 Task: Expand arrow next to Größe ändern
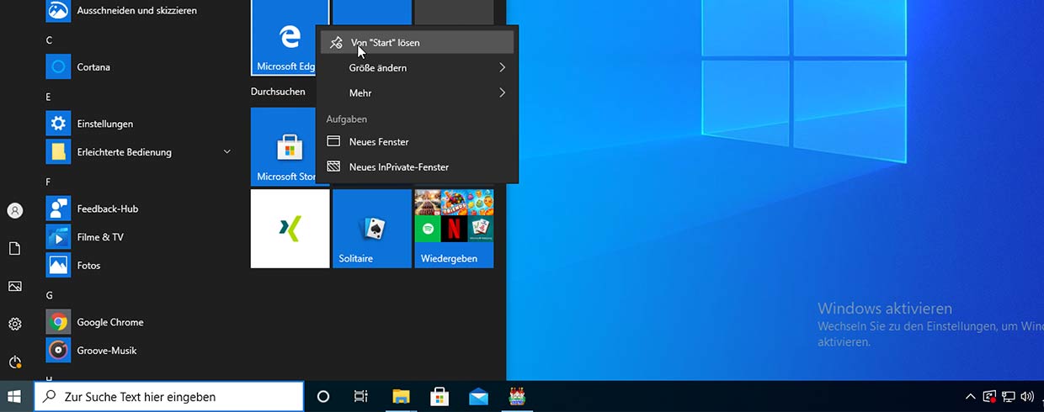click(503, 67)
